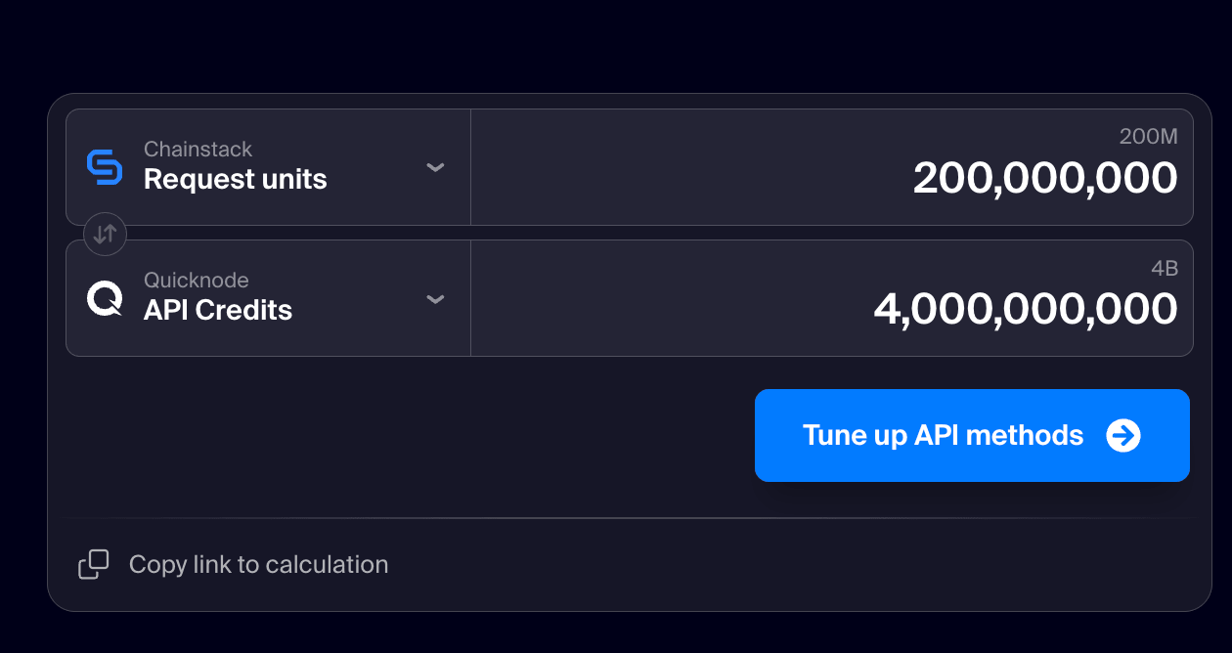
Task: Click the Request units unit label
Action: (235, 180)
